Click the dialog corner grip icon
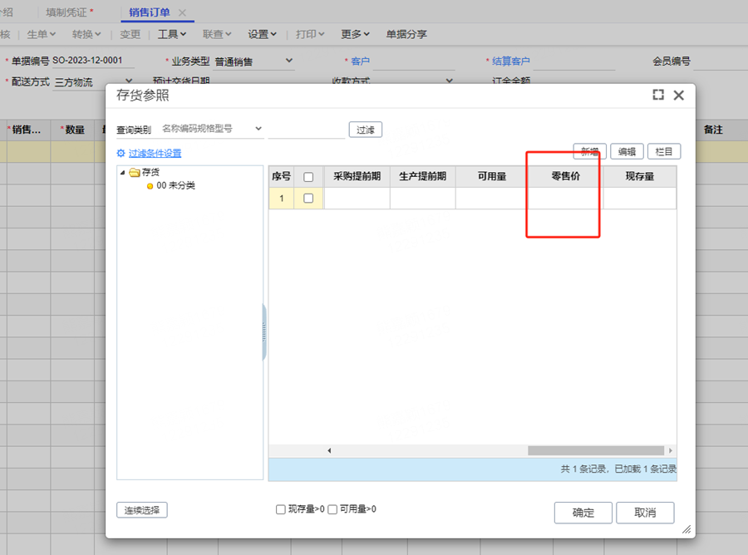748x555 pixels. [x=686, y=529]
